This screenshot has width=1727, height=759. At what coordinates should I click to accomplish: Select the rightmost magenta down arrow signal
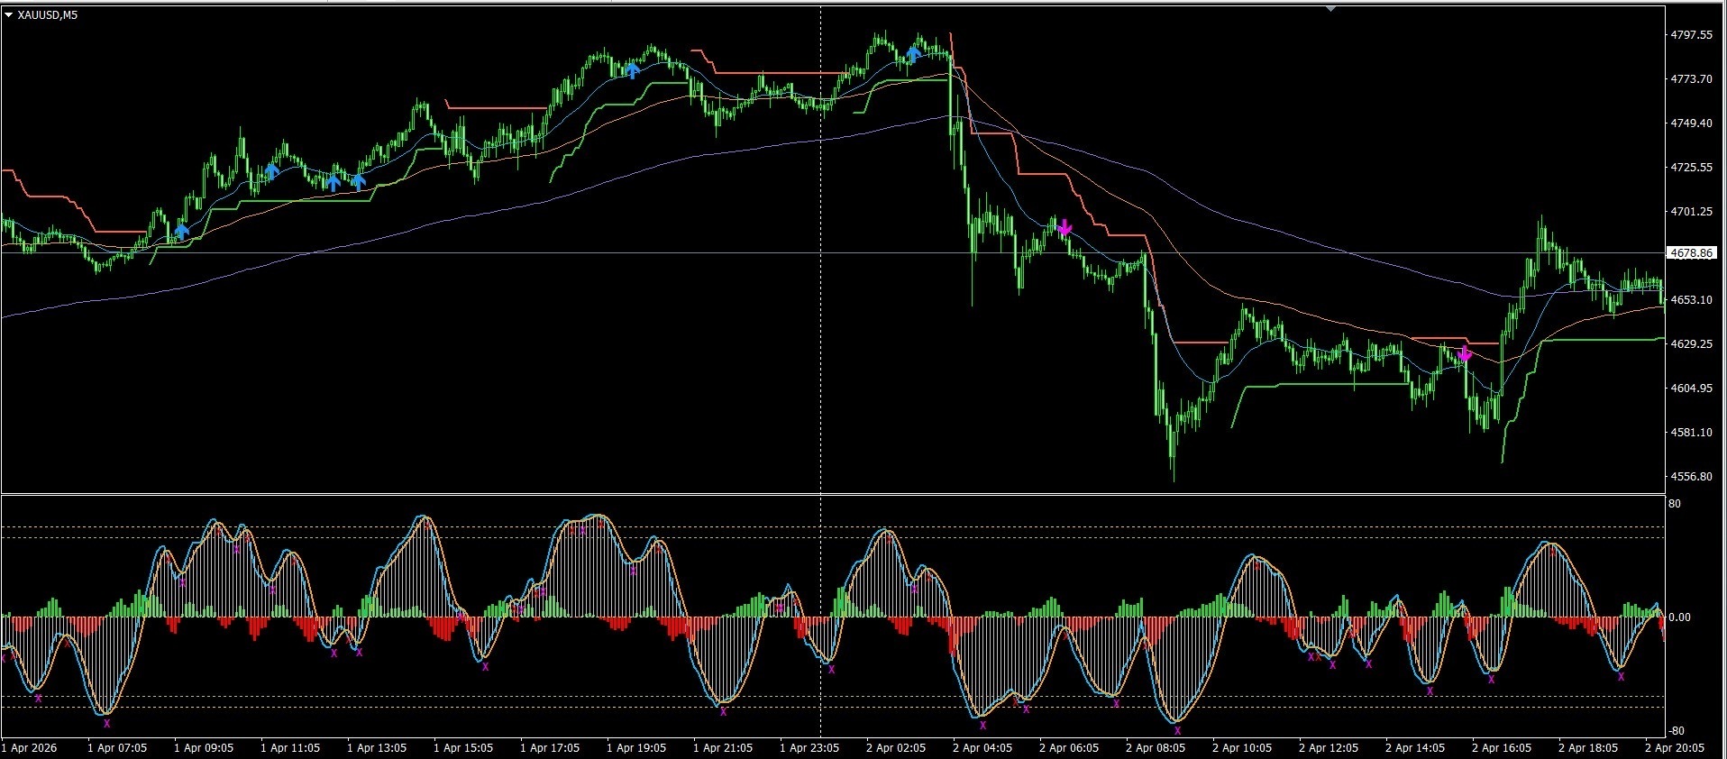[1465, 353]
